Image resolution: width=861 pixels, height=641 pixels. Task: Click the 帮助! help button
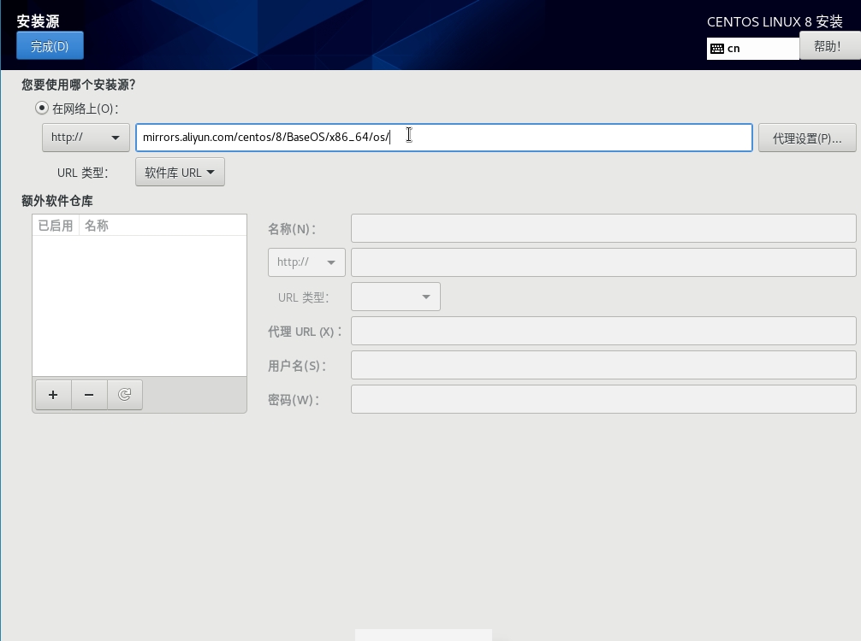(828, 46)
